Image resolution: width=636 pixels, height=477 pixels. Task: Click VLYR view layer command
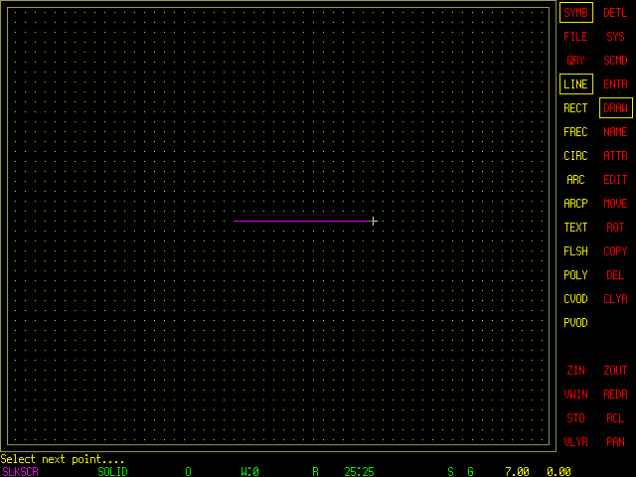tap(575, 441)
